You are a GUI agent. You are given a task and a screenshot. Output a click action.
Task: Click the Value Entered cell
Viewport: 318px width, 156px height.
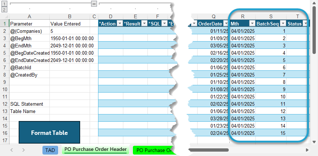point(70,24)
